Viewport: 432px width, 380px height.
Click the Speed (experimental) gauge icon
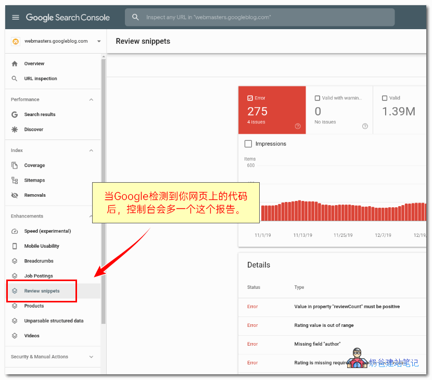tap(15, 231)
